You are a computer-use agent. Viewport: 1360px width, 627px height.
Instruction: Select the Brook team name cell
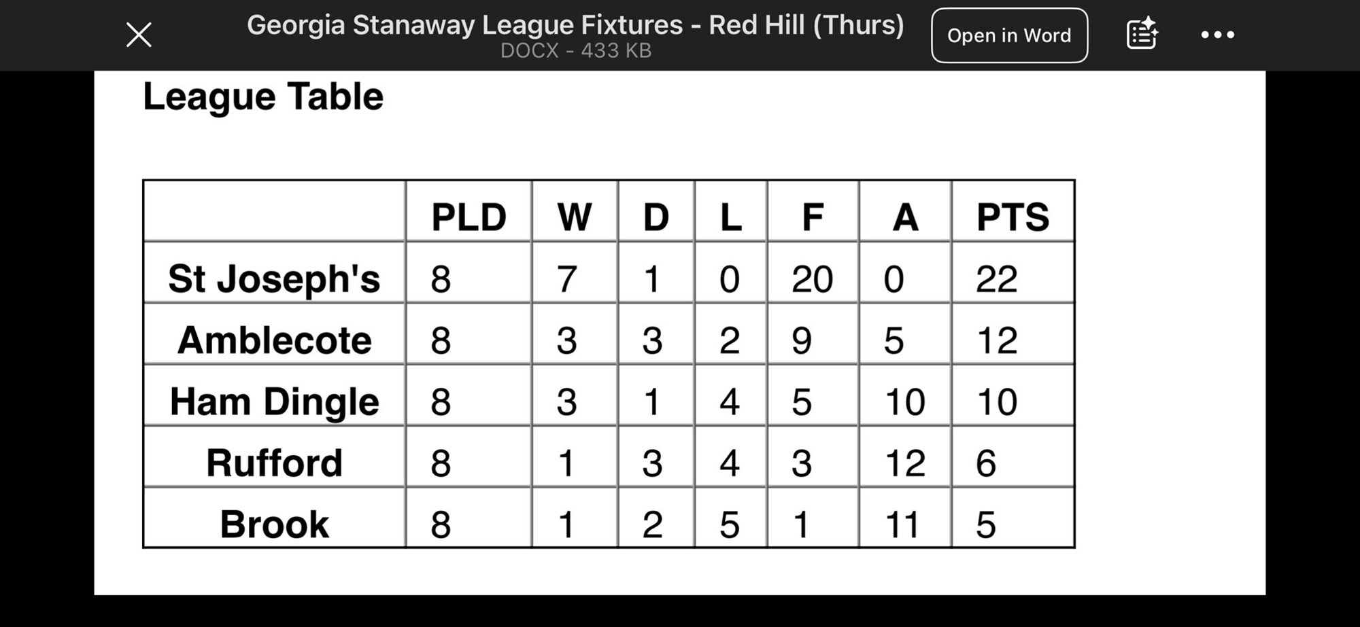tap(274, 524)
